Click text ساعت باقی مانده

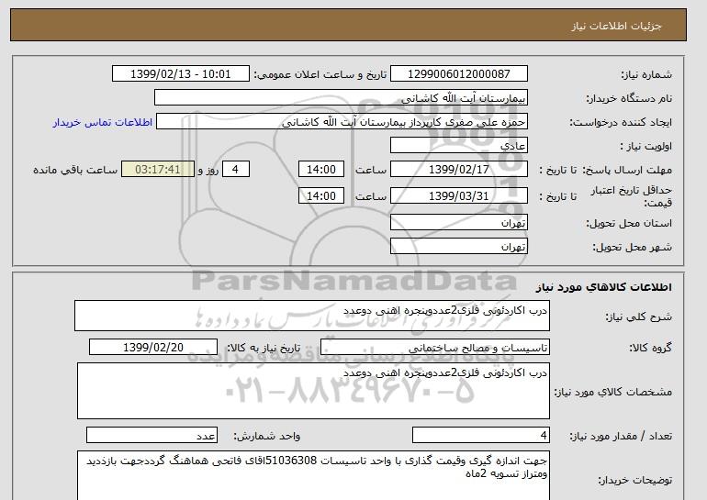(x=75, y=170)
